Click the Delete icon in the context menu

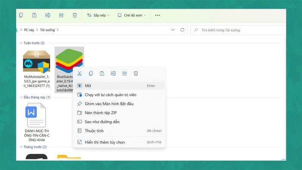pos(136,73)
